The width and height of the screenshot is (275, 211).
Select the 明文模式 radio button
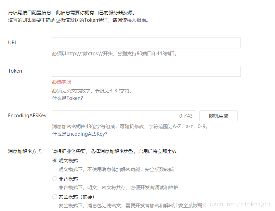point(55,161)
